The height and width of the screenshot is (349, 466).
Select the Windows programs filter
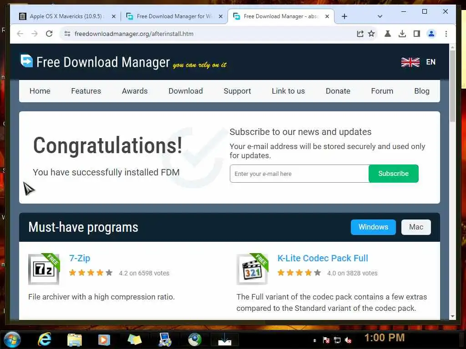coord(373,227)
